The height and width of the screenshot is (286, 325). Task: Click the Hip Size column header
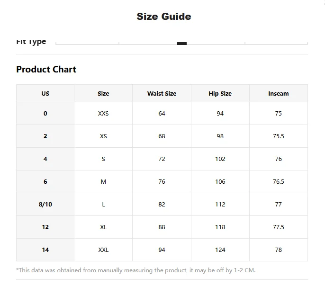(220, 93)
